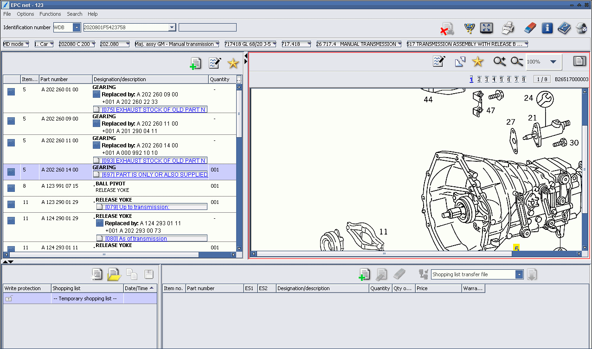Go to image page 8 link

(x=523, y=80)
